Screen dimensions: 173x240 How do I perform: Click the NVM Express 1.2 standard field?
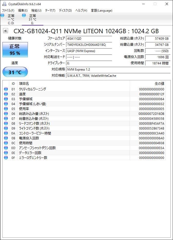click(x=118, y=70)
